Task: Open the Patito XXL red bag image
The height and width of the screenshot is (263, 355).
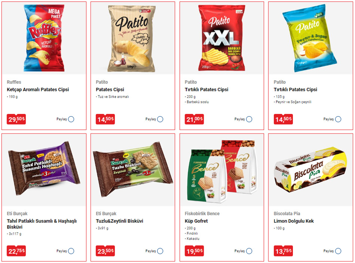Action: point(221,38)
